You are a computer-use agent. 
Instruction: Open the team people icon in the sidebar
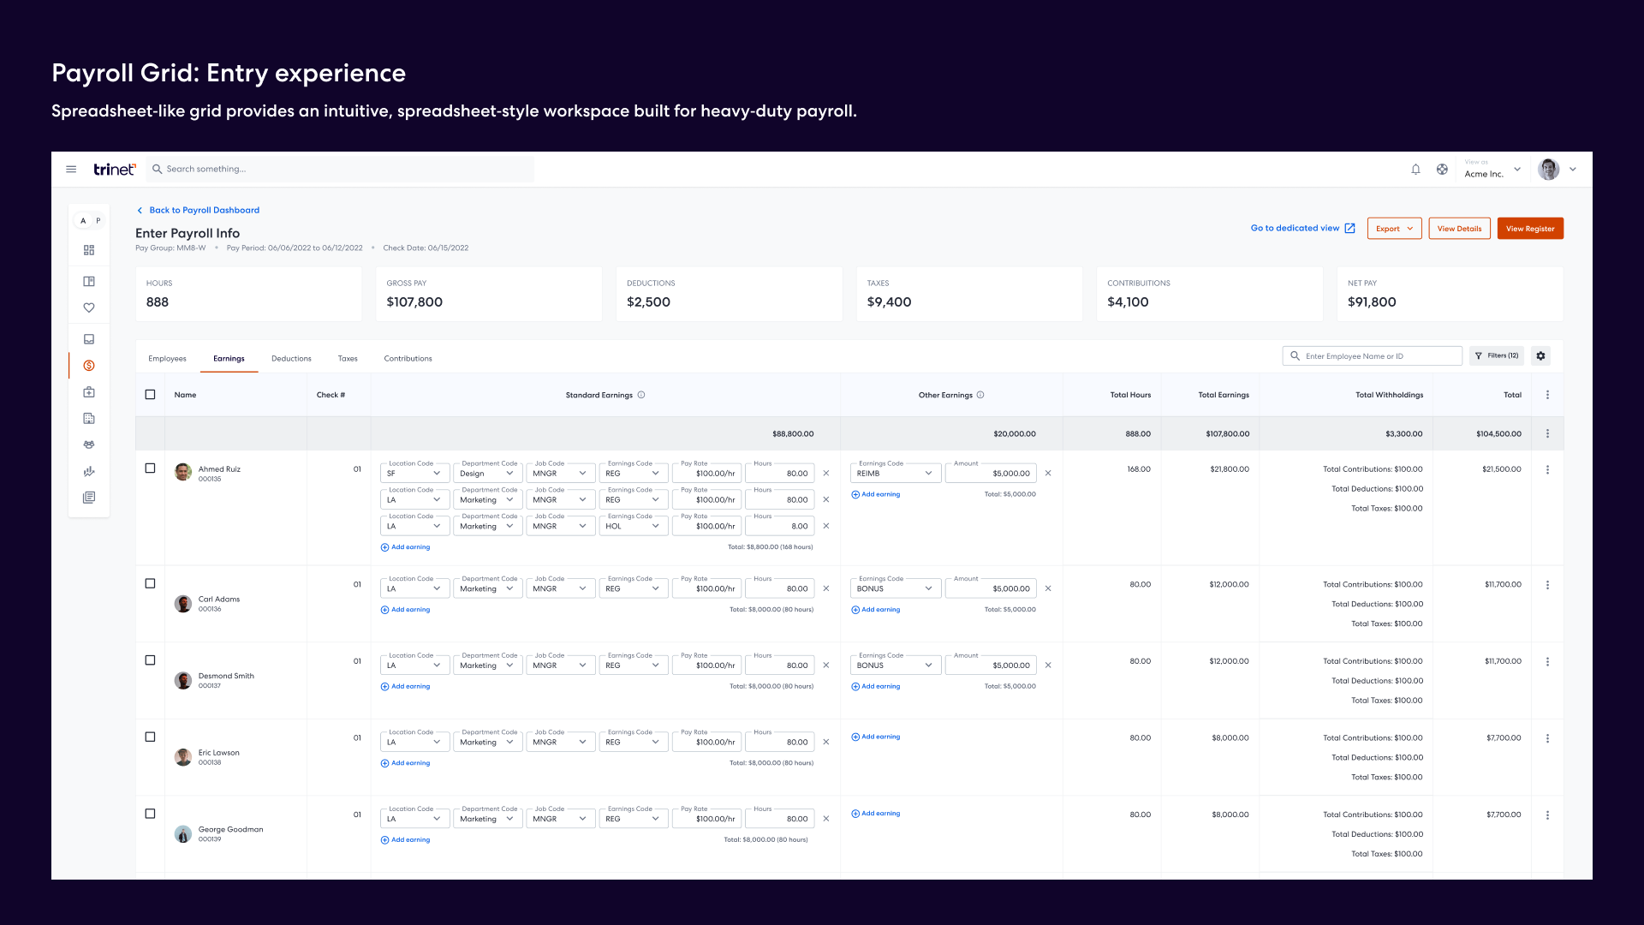pyautogui.click(x=88, y=445)
